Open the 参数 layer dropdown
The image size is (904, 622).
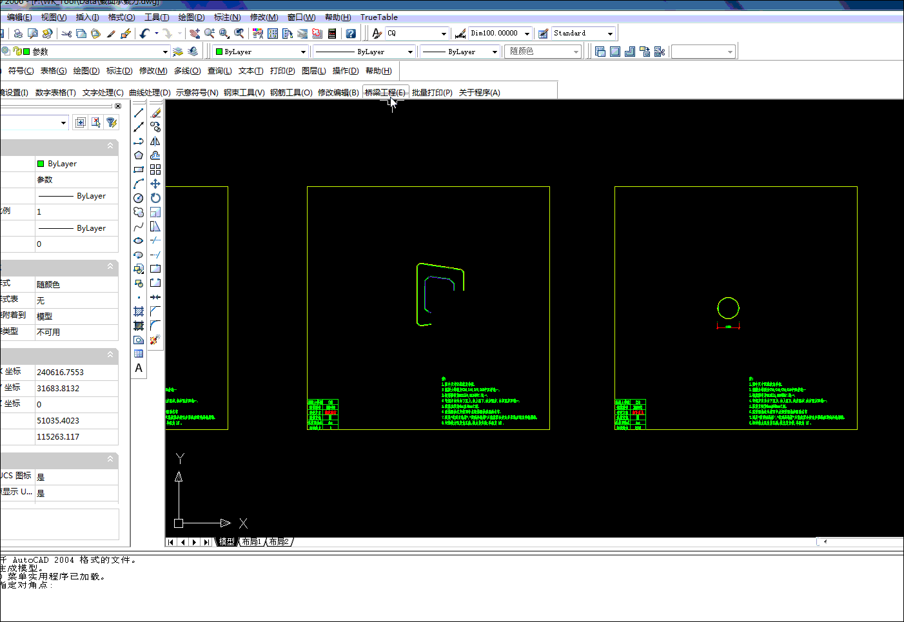pos(165,52)
